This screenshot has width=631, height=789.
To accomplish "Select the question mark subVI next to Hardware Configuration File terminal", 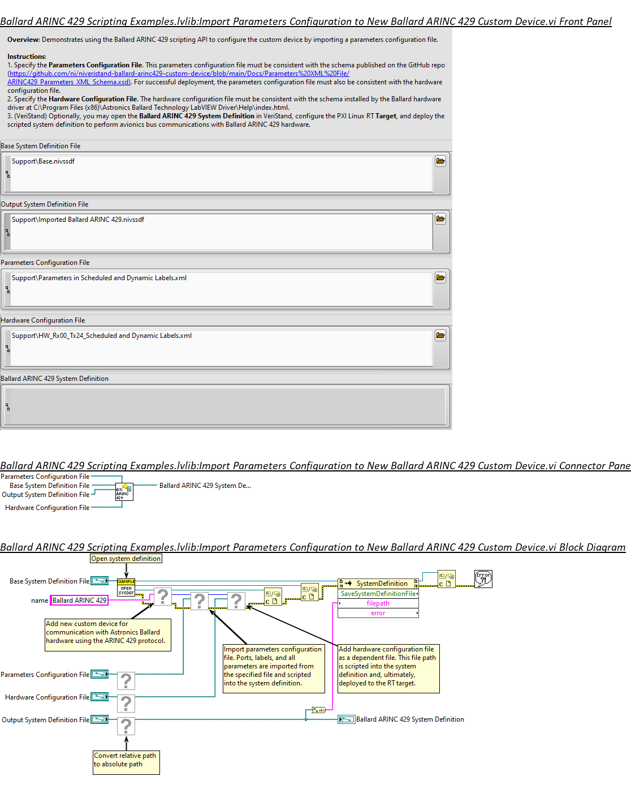I will click(126, 704).
